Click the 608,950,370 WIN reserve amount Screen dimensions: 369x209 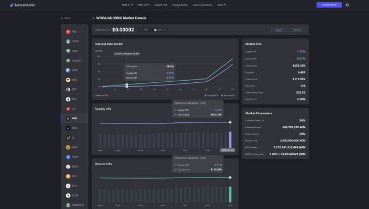click(x=294, y=127)
